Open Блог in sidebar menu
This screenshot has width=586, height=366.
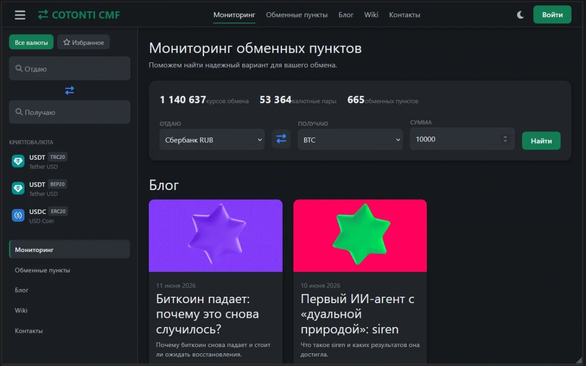point(69,290)
